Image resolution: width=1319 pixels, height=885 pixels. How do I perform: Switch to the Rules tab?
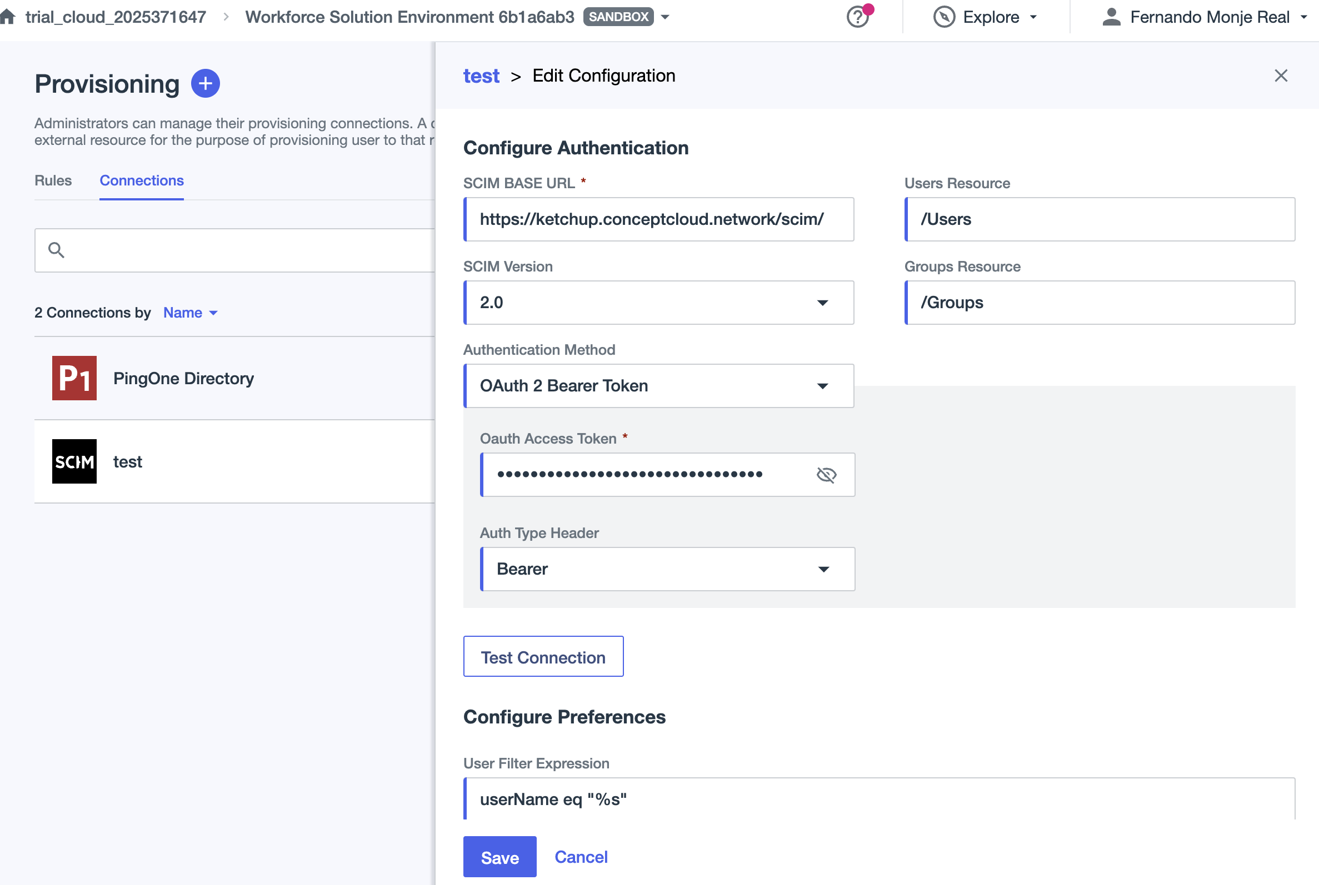pyautogui.click(x=53, y=180)
